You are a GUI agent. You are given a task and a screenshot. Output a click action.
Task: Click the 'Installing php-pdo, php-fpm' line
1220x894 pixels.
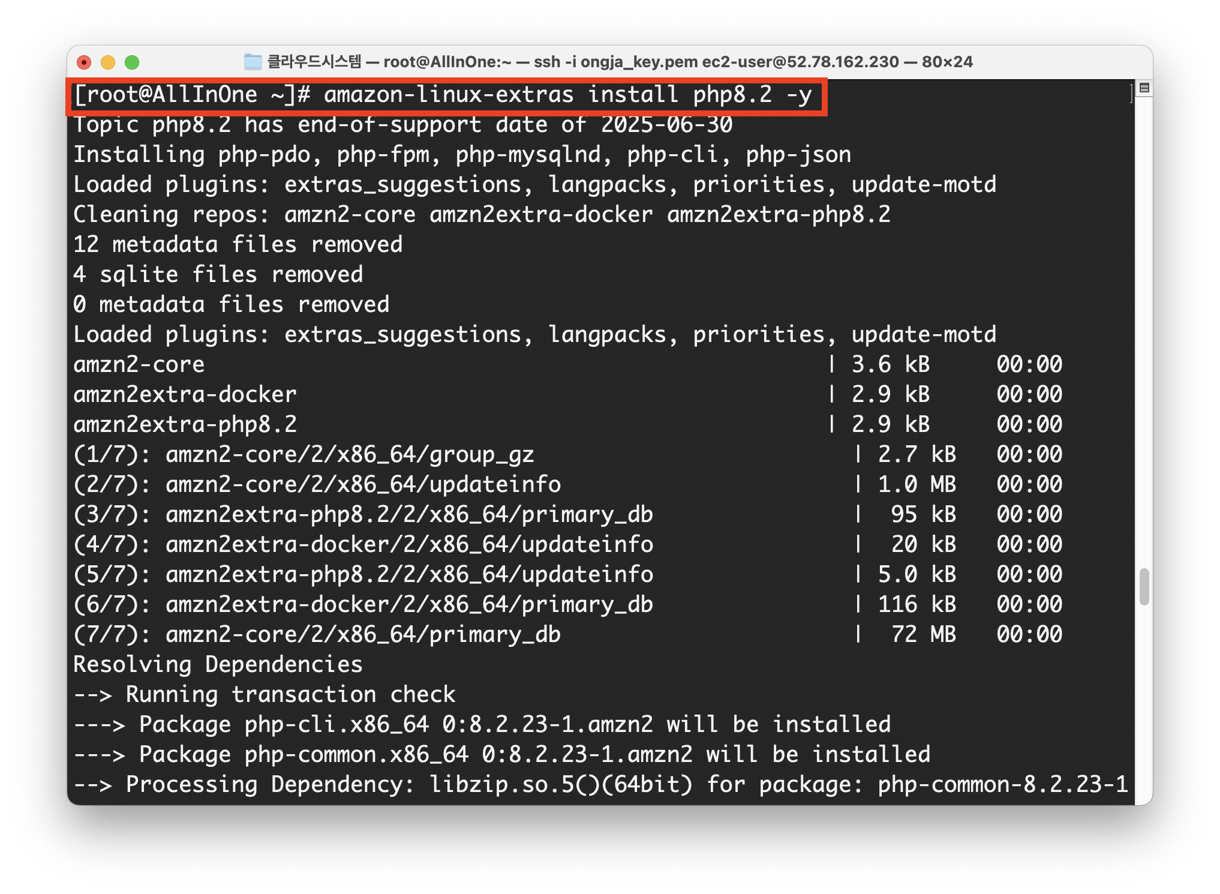[462, 155]
